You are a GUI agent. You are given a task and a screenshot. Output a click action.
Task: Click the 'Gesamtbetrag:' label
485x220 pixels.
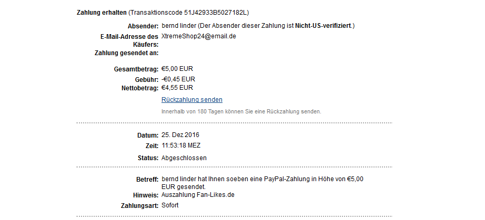(x=136, y=69)
